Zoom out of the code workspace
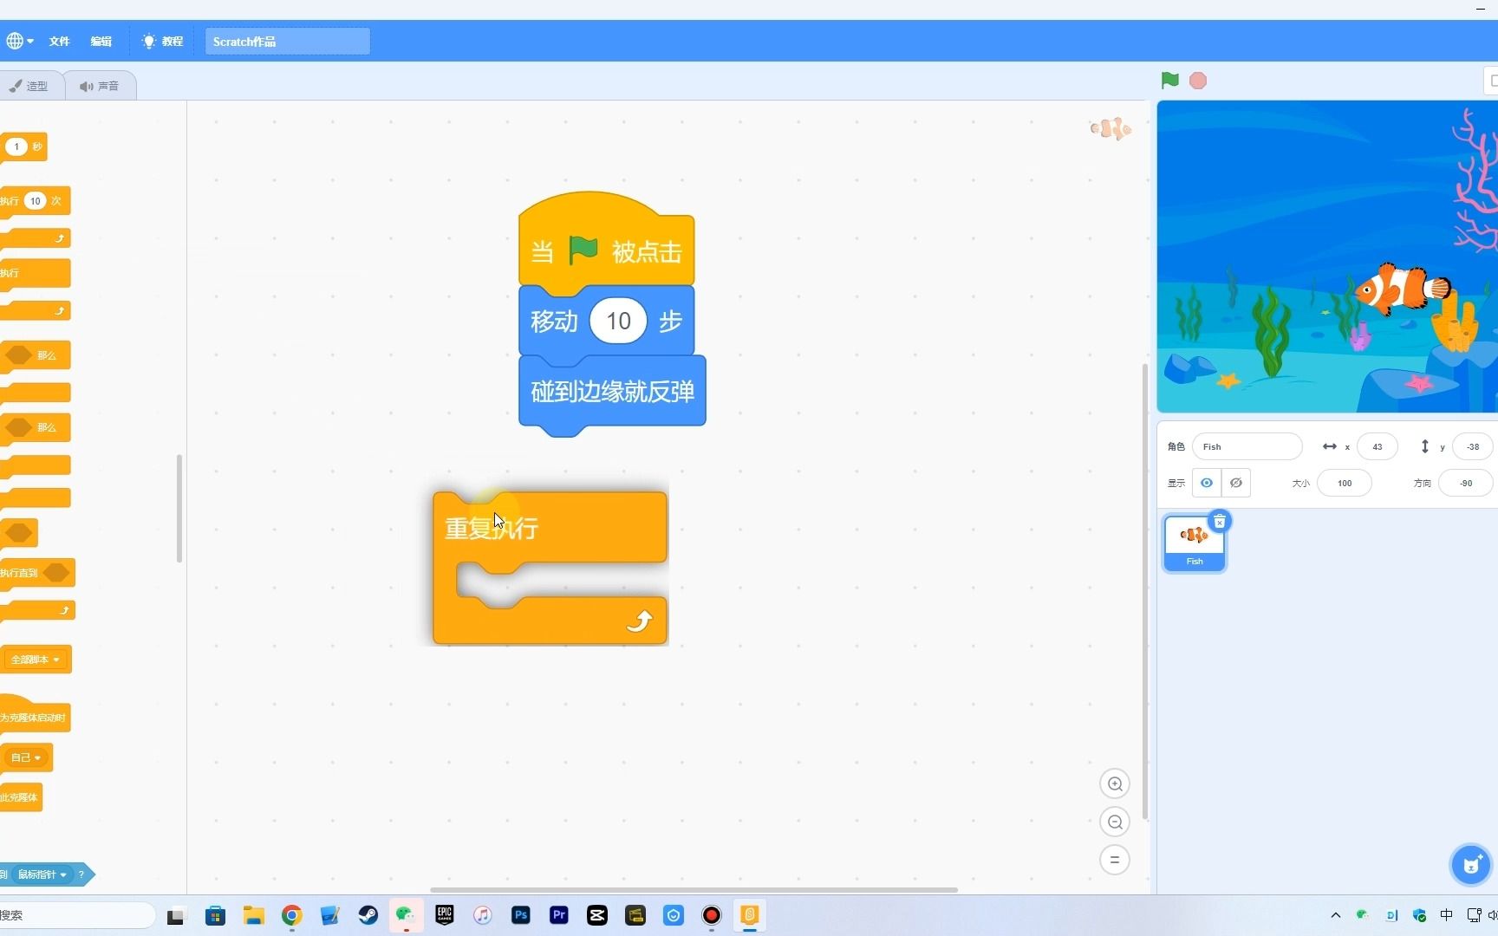The height and width of the screenshot is (936, 1498). point(1115,822)
